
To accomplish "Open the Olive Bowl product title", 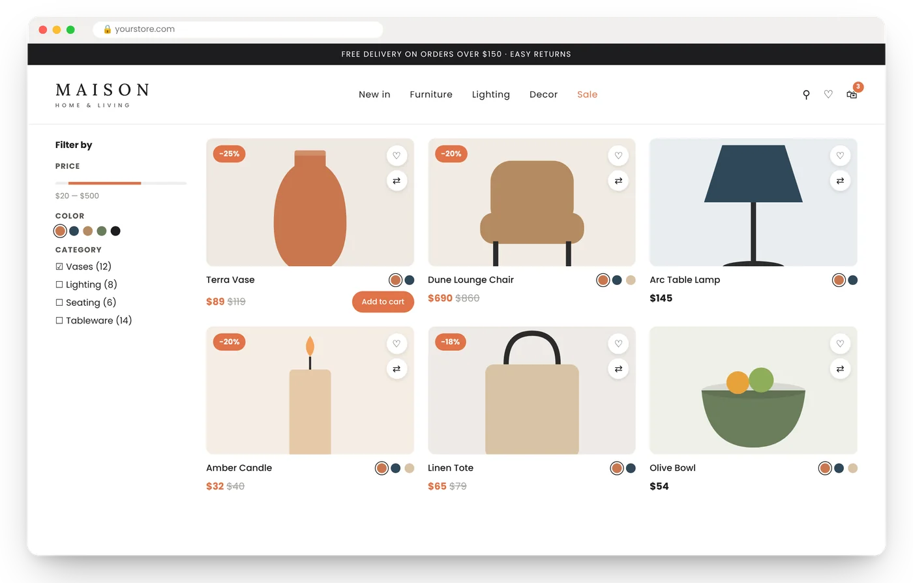I will pos(672,468).
